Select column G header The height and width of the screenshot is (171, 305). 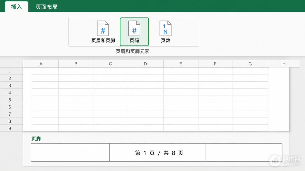[250, 64]
